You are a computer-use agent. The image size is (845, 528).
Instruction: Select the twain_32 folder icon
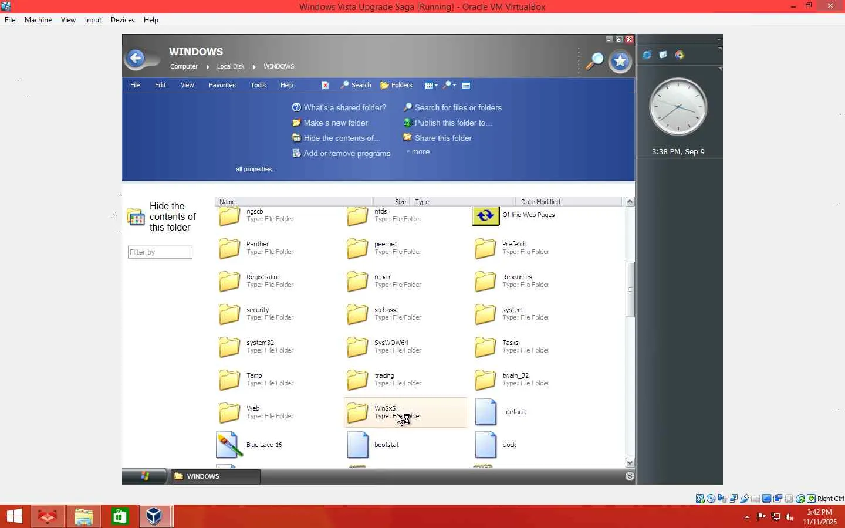(485, 380)
